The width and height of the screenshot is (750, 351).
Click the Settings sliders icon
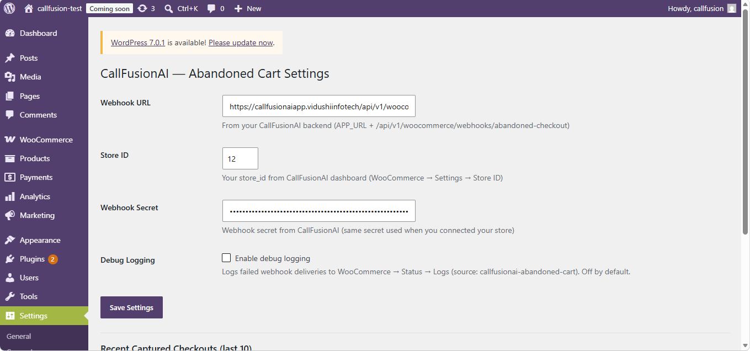tap(9, 316)
